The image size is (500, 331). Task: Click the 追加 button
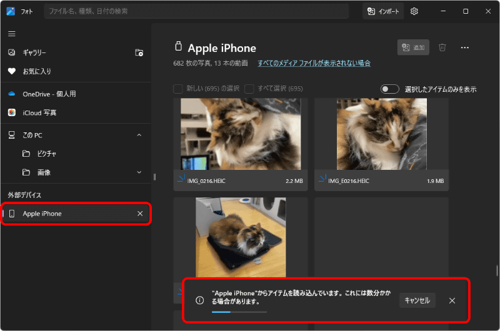[x=413, y=47]
